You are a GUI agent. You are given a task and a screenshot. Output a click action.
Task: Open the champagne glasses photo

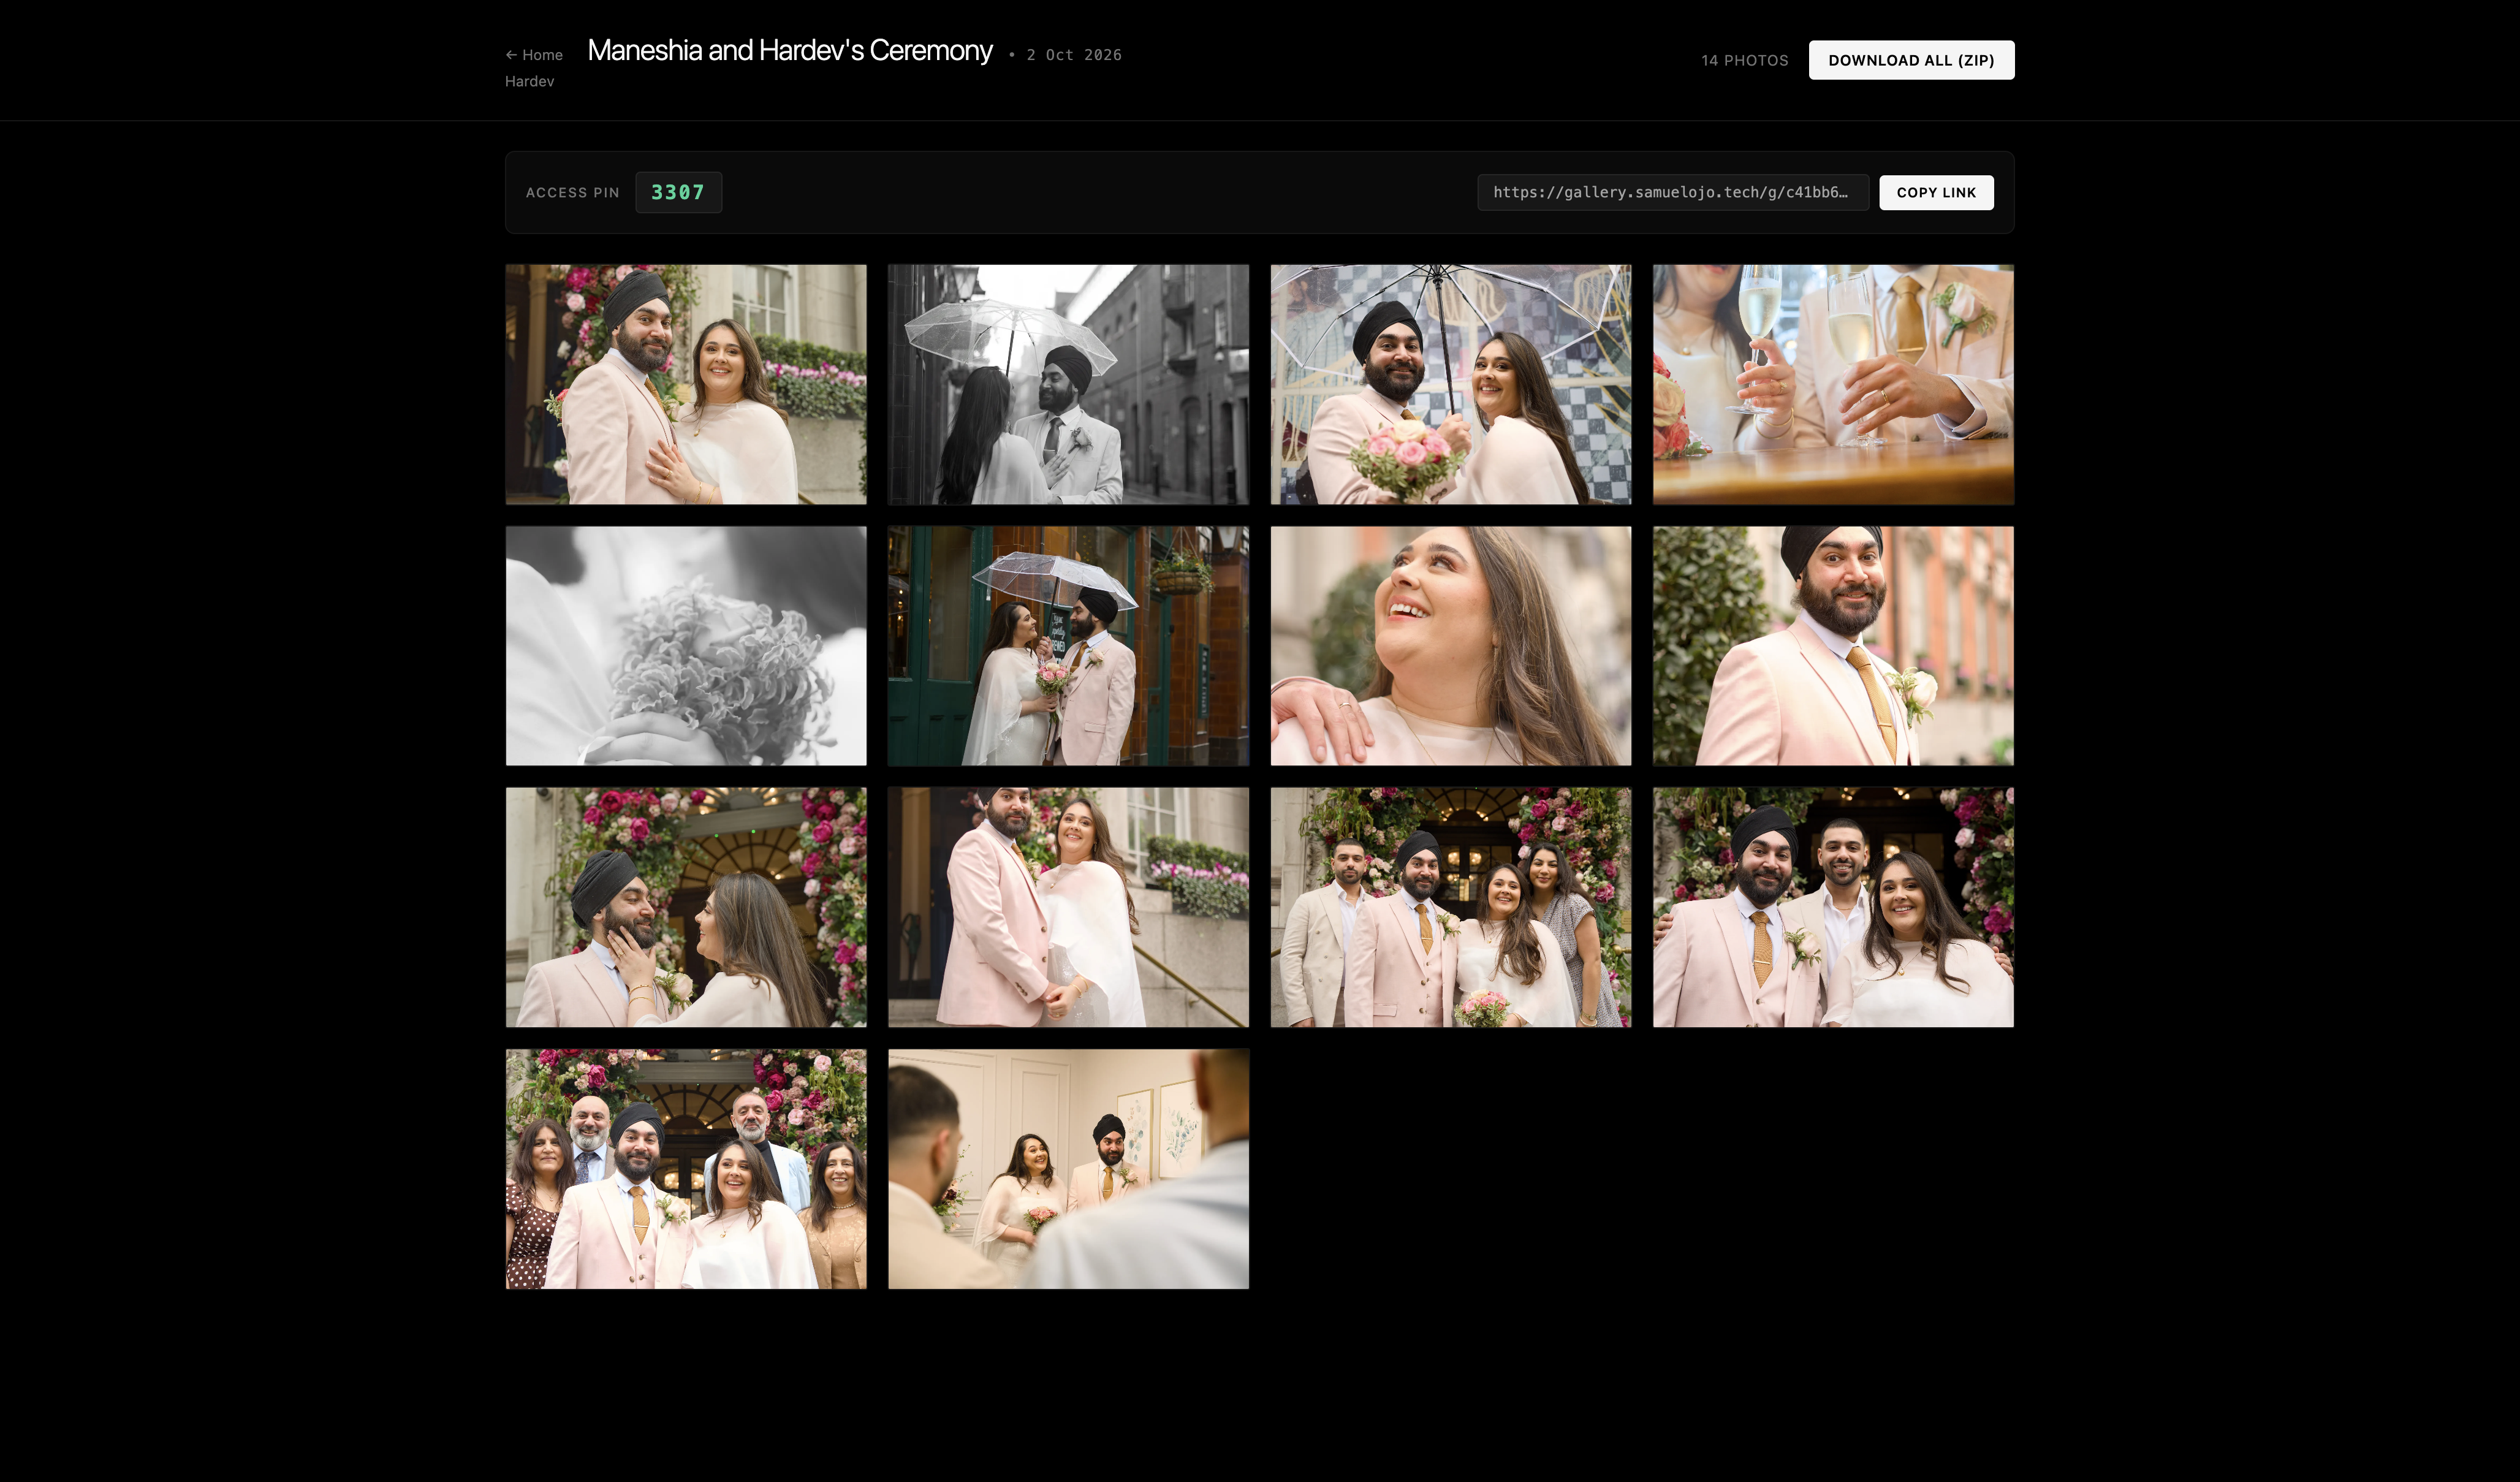click(x=1833, y=384)
